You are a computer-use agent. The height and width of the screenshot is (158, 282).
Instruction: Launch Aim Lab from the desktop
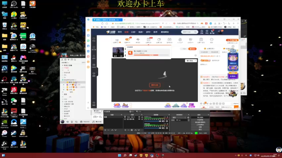point(5,69)
